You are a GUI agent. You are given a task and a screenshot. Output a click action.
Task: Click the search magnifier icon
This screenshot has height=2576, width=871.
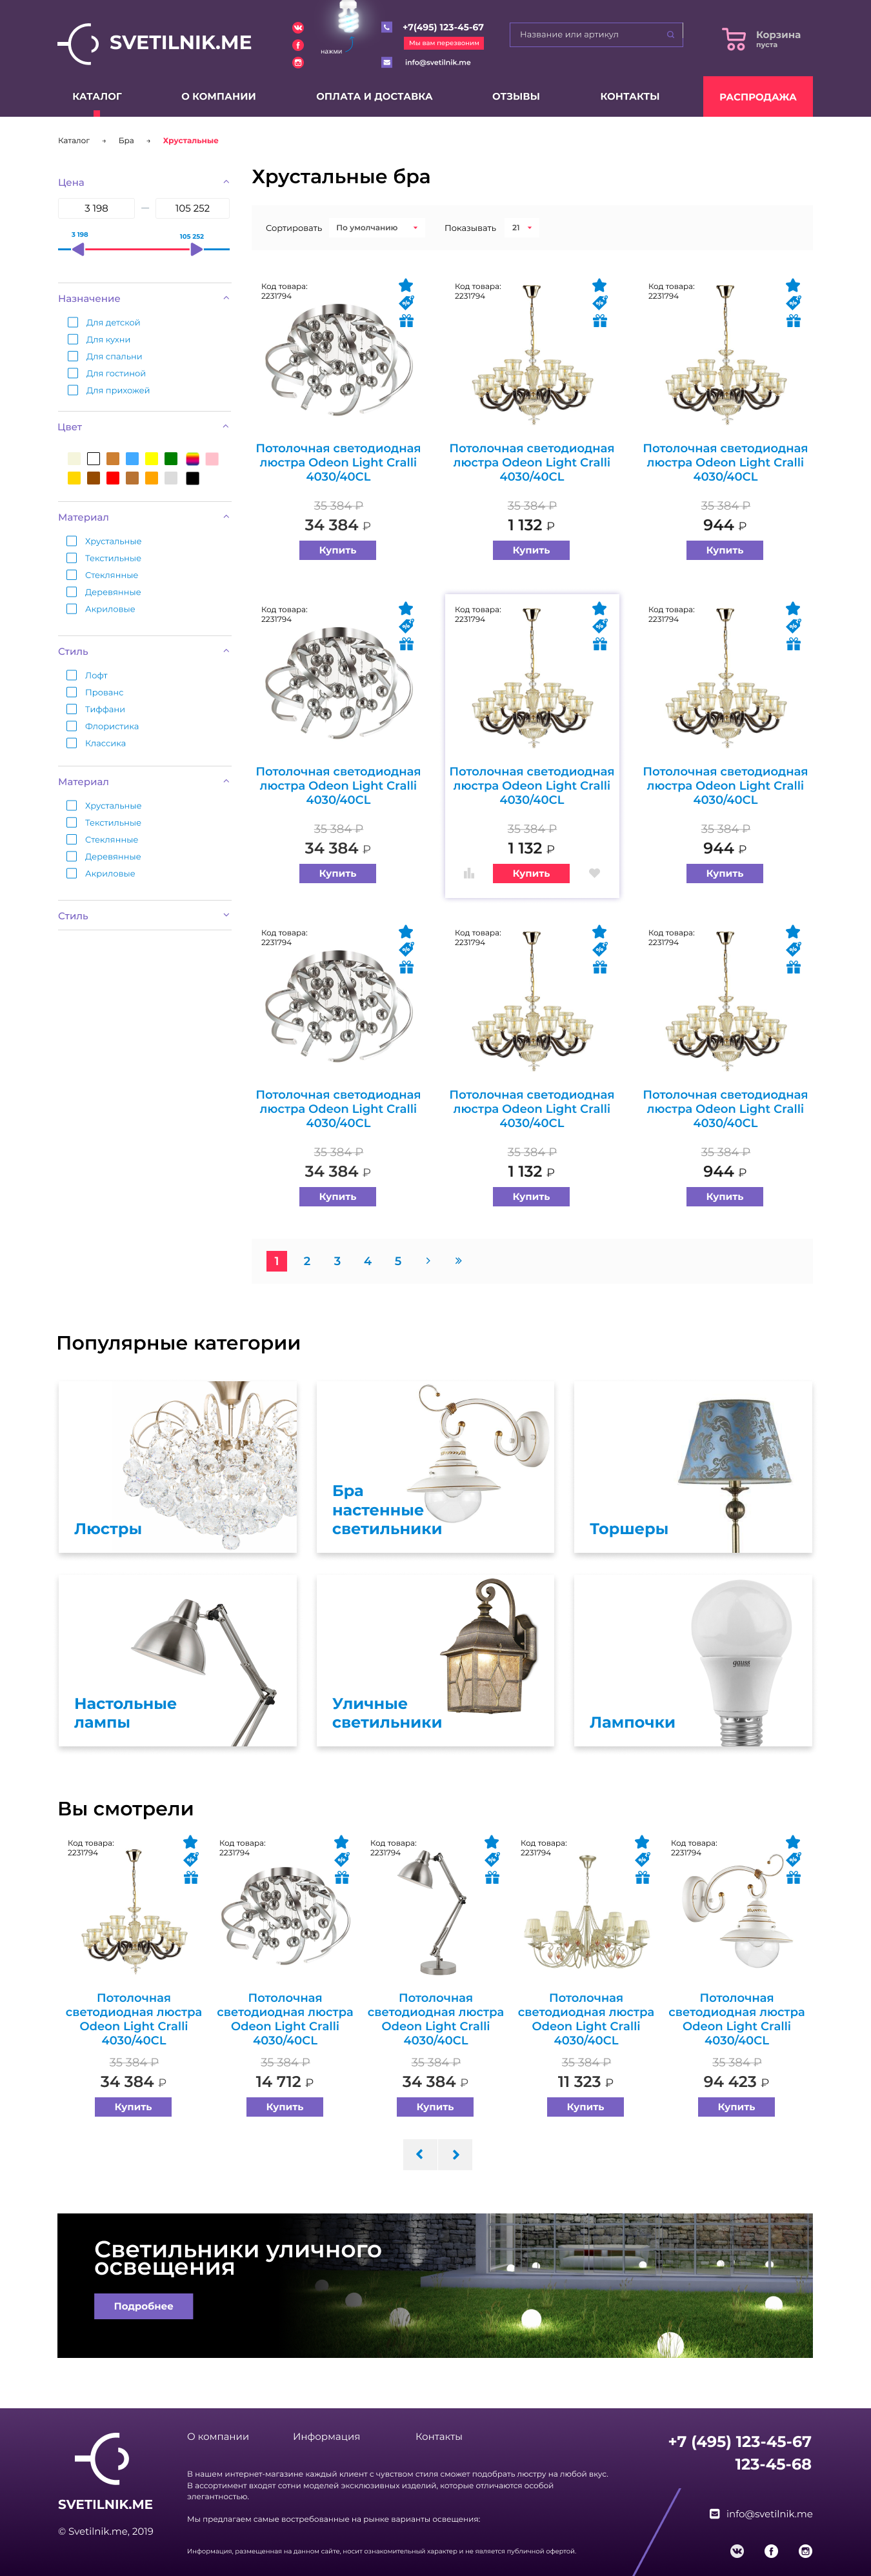(670, 34)
